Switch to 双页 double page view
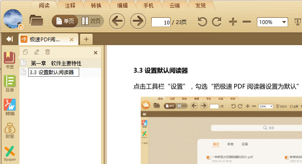The height and width of the screenshot is (164, 302). point(91,21)
